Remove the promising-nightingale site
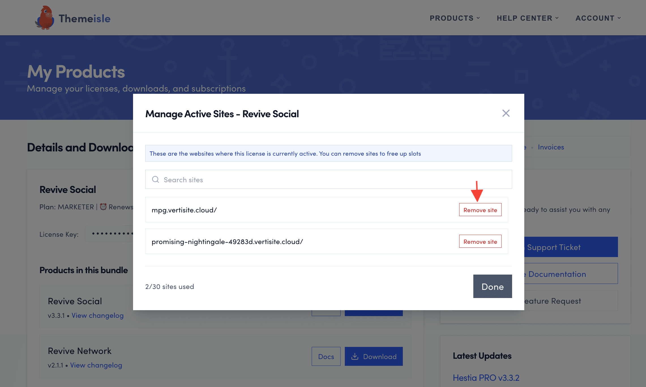646x387 pixels. click(x=480, y=242)
